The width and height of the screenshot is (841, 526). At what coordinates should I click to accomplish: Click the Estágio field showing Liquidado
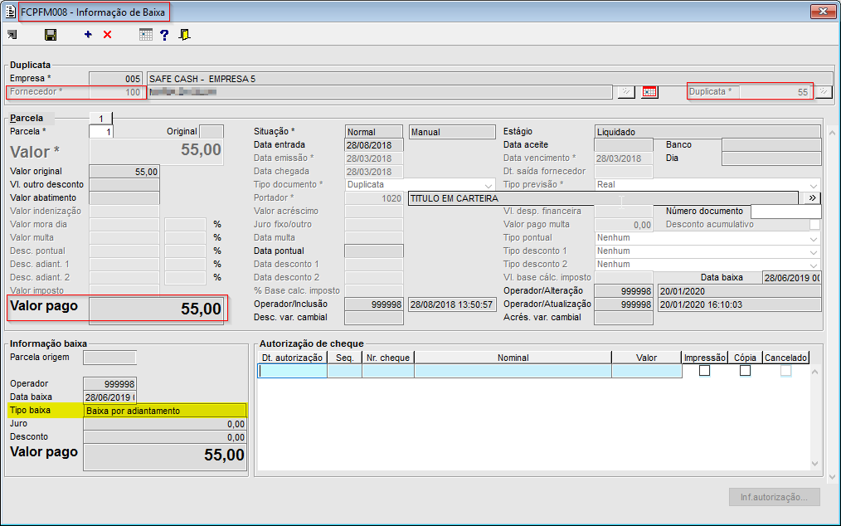[x=707, y=131]
